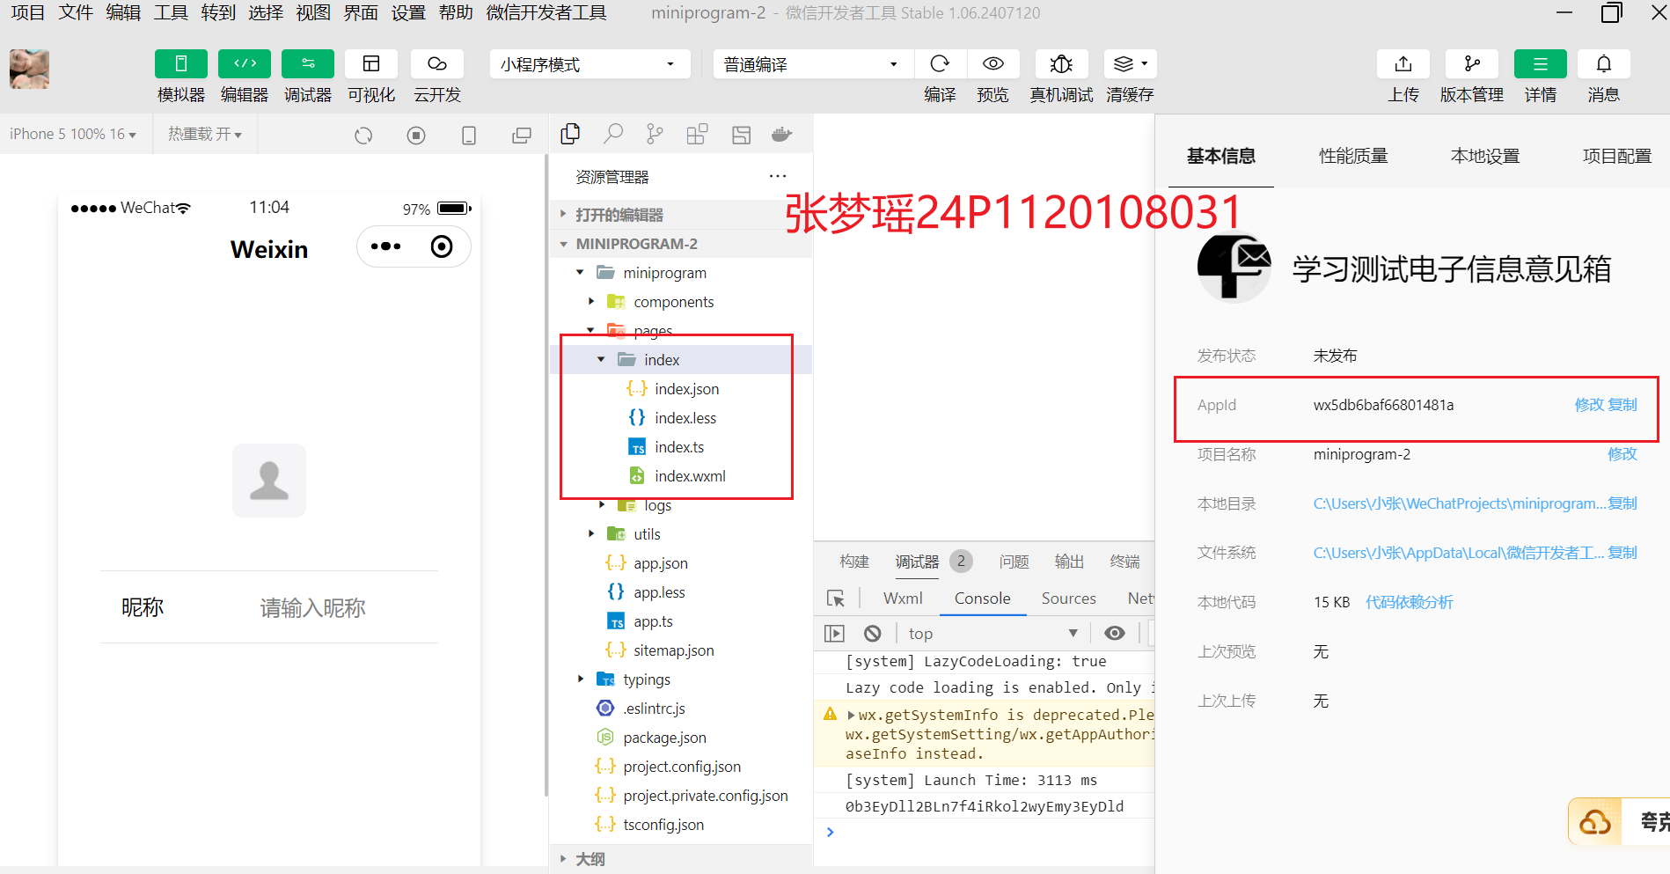Switch to the 项目配置 tab
The image size is (1670, 874).
1617,156
